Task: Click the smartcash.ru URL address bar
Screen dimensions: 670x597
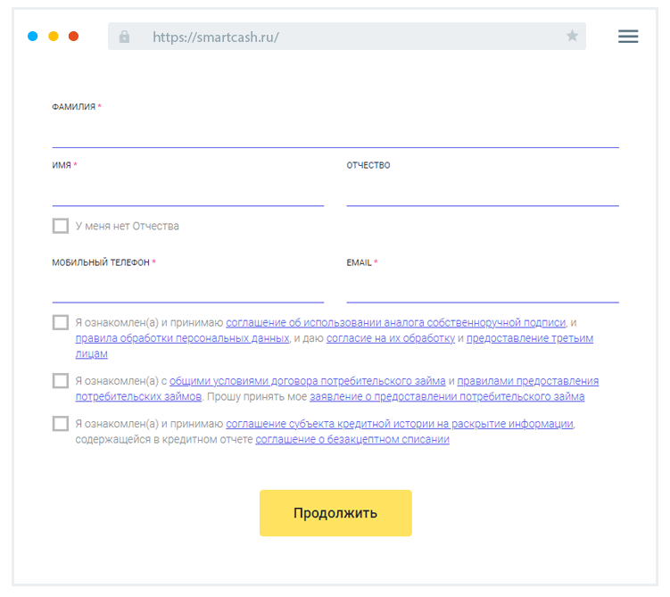Action: [x=348, y=37]
